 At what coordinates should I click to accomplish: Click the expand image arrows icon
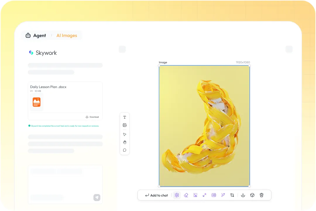pos(205,195)
